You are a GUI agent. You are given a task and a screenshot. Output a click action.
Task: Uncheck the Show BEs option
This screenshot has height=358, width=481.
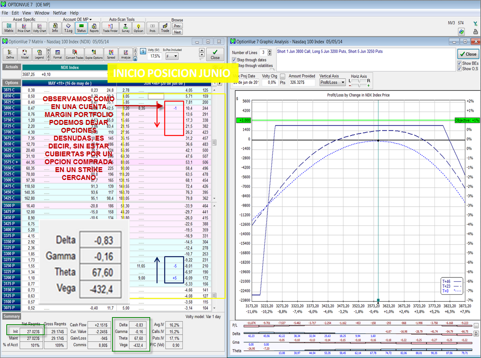pyautogui.click(x=459, y=63)
